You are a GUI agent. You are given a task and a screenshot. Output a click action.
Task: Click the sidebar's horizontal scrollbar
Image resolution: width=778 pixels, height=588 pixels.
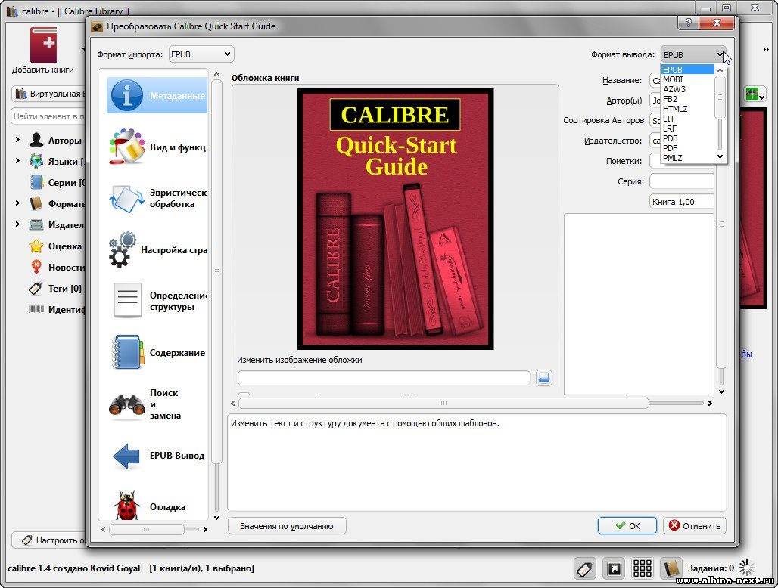pyautogui.click(x=147, y=529)
